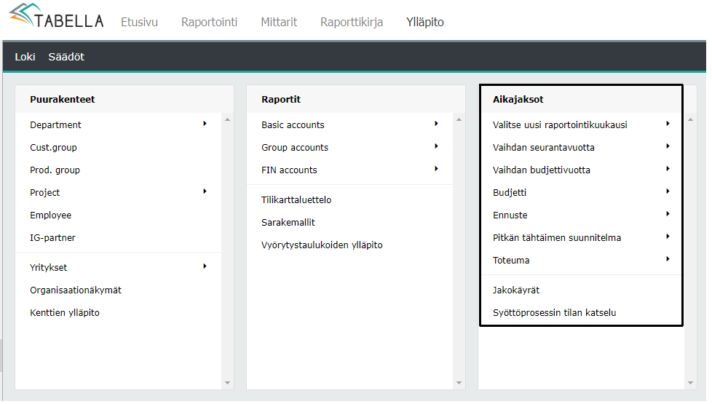Switch to the Raportointi tab
The width and height of the screenshot is (712, 404).
(209, 22)
